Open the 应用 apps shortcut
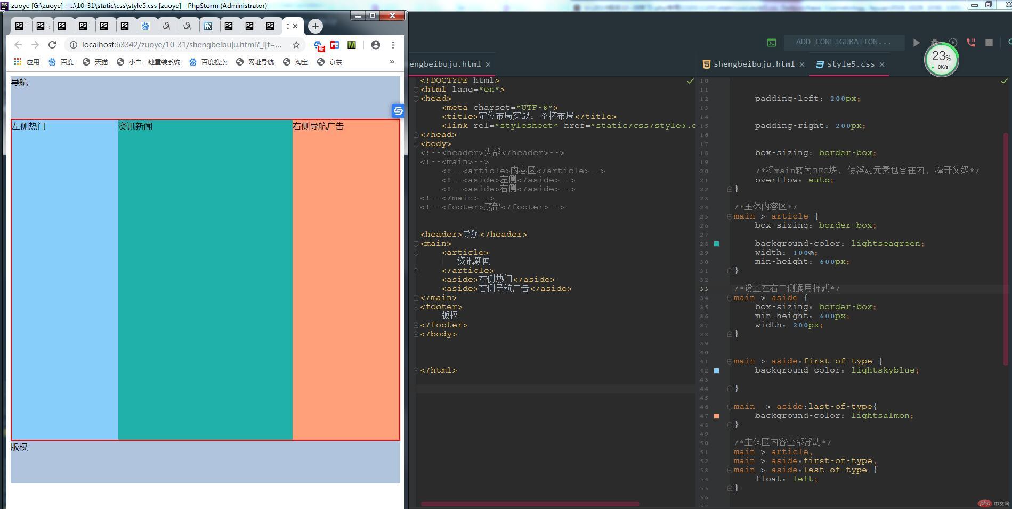Image resolution: width=1012 pixels, height=509 pixels. point(27,62)
